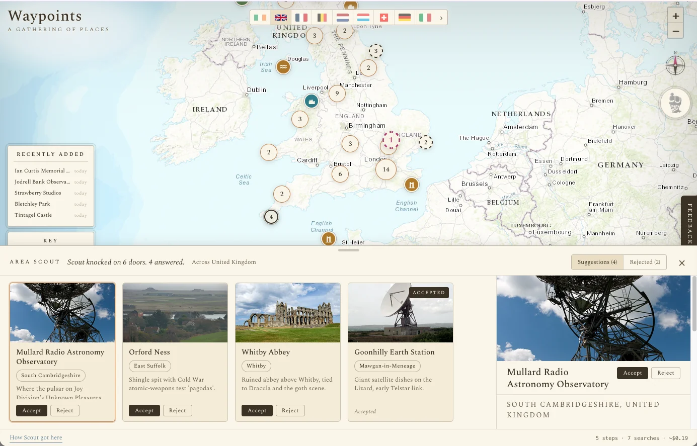Accept the Mullard Radio Astronomy Observatory card
697x446 pixels.
(x=32, y=411)
